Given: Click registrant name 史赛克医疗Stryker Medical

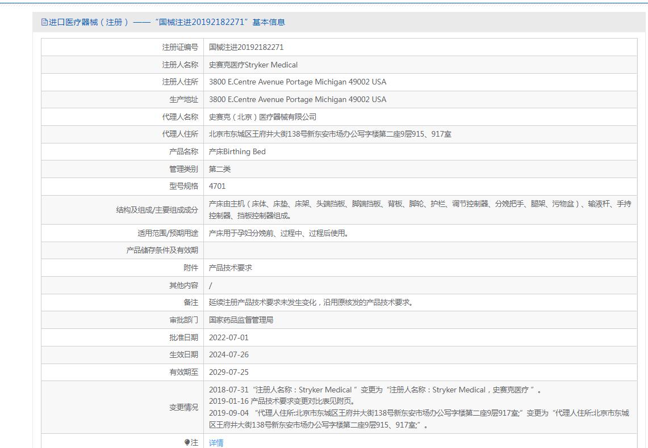Looking at the screenshot, I should [253, 65].
